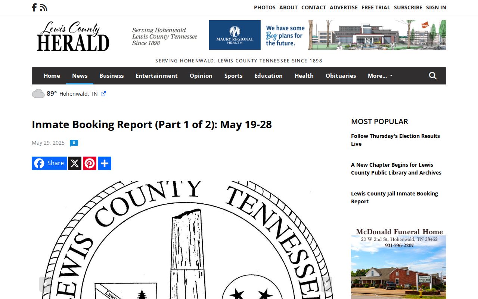Open the comments count bubble
The image size is (478, 299).
(74, 143)
